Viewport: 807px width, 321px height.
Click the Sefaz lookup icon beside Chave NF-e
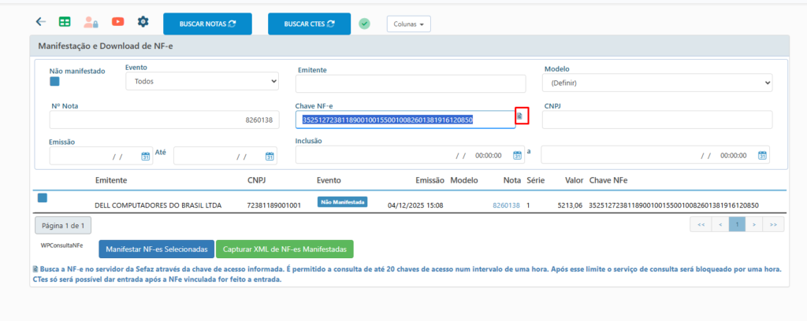tap(520, 116)
